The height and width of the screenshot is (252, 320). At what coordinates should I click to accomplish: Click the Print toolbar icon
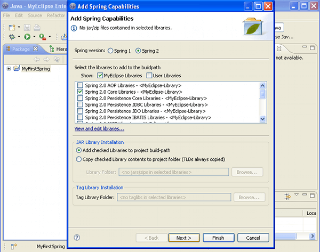click(x=37, y=27)
